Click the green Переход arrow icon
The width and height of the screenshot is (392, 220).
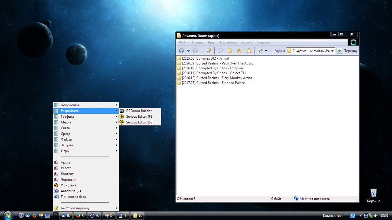point(339,50)
